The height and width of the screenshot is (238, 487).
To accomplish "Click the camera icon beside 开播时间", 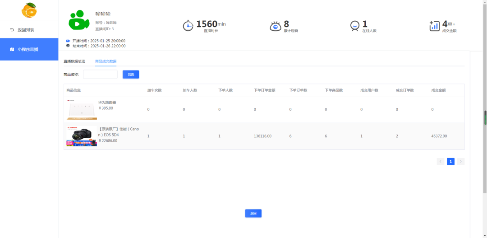I will [x=68, y=41].
